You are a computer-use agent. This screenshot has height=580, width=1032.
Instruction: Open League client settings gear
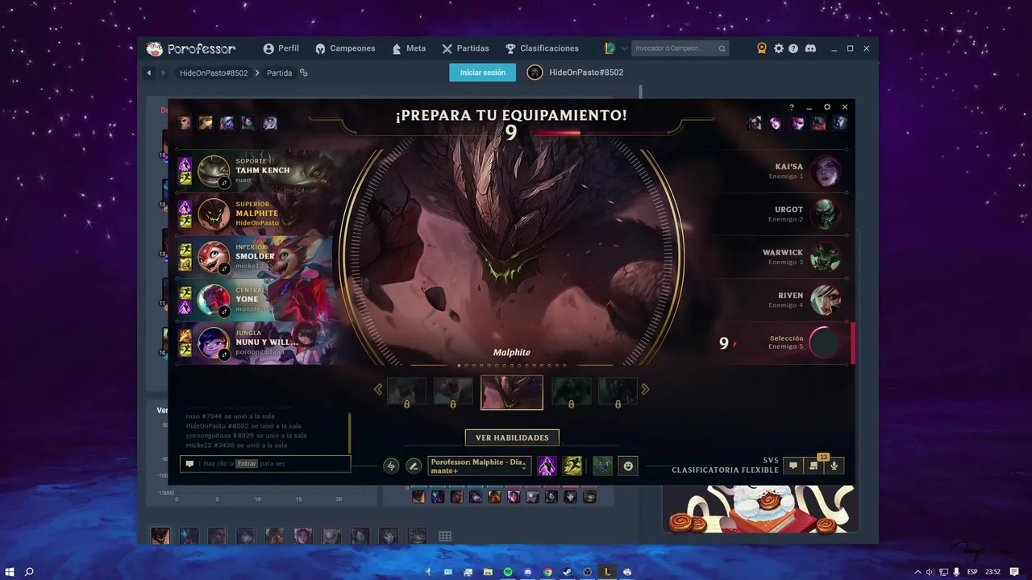(827, 107)
